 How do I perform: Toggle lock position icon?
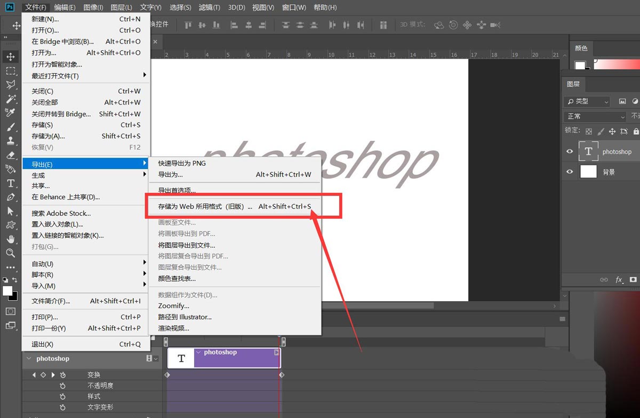tap(612, 131)
